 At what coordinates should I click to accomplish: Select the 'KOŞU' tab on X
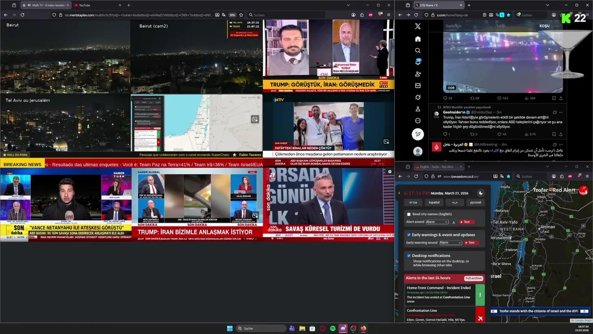(x=544, y=26)
